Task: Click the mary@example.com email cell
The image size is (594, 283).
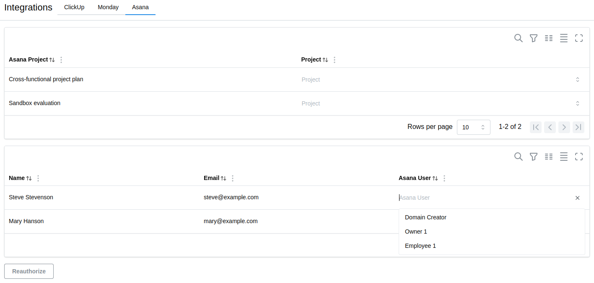Action: click(x=297, y=221)
